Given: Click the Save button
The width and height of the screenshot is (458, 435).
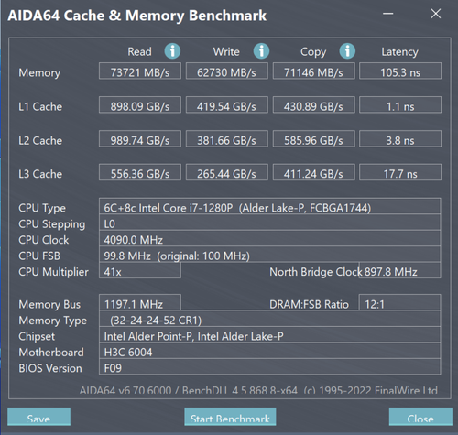Looking at the screenshot, I should pyautogui.click(x=39, y=417).
